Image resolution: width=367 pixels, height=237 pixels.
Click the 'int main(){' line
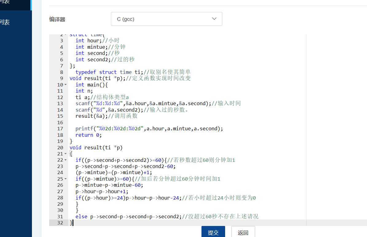click(x=92, y=85)
